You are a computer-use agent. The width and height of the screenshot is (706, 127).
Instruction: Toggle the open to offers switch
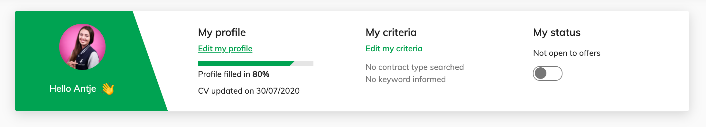[x=547, y=73]
